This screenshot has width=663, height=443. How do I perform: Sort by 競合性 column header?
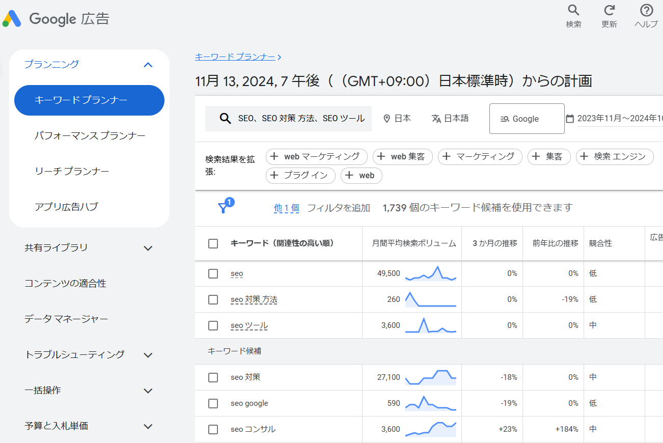click(x=600, y=243)
